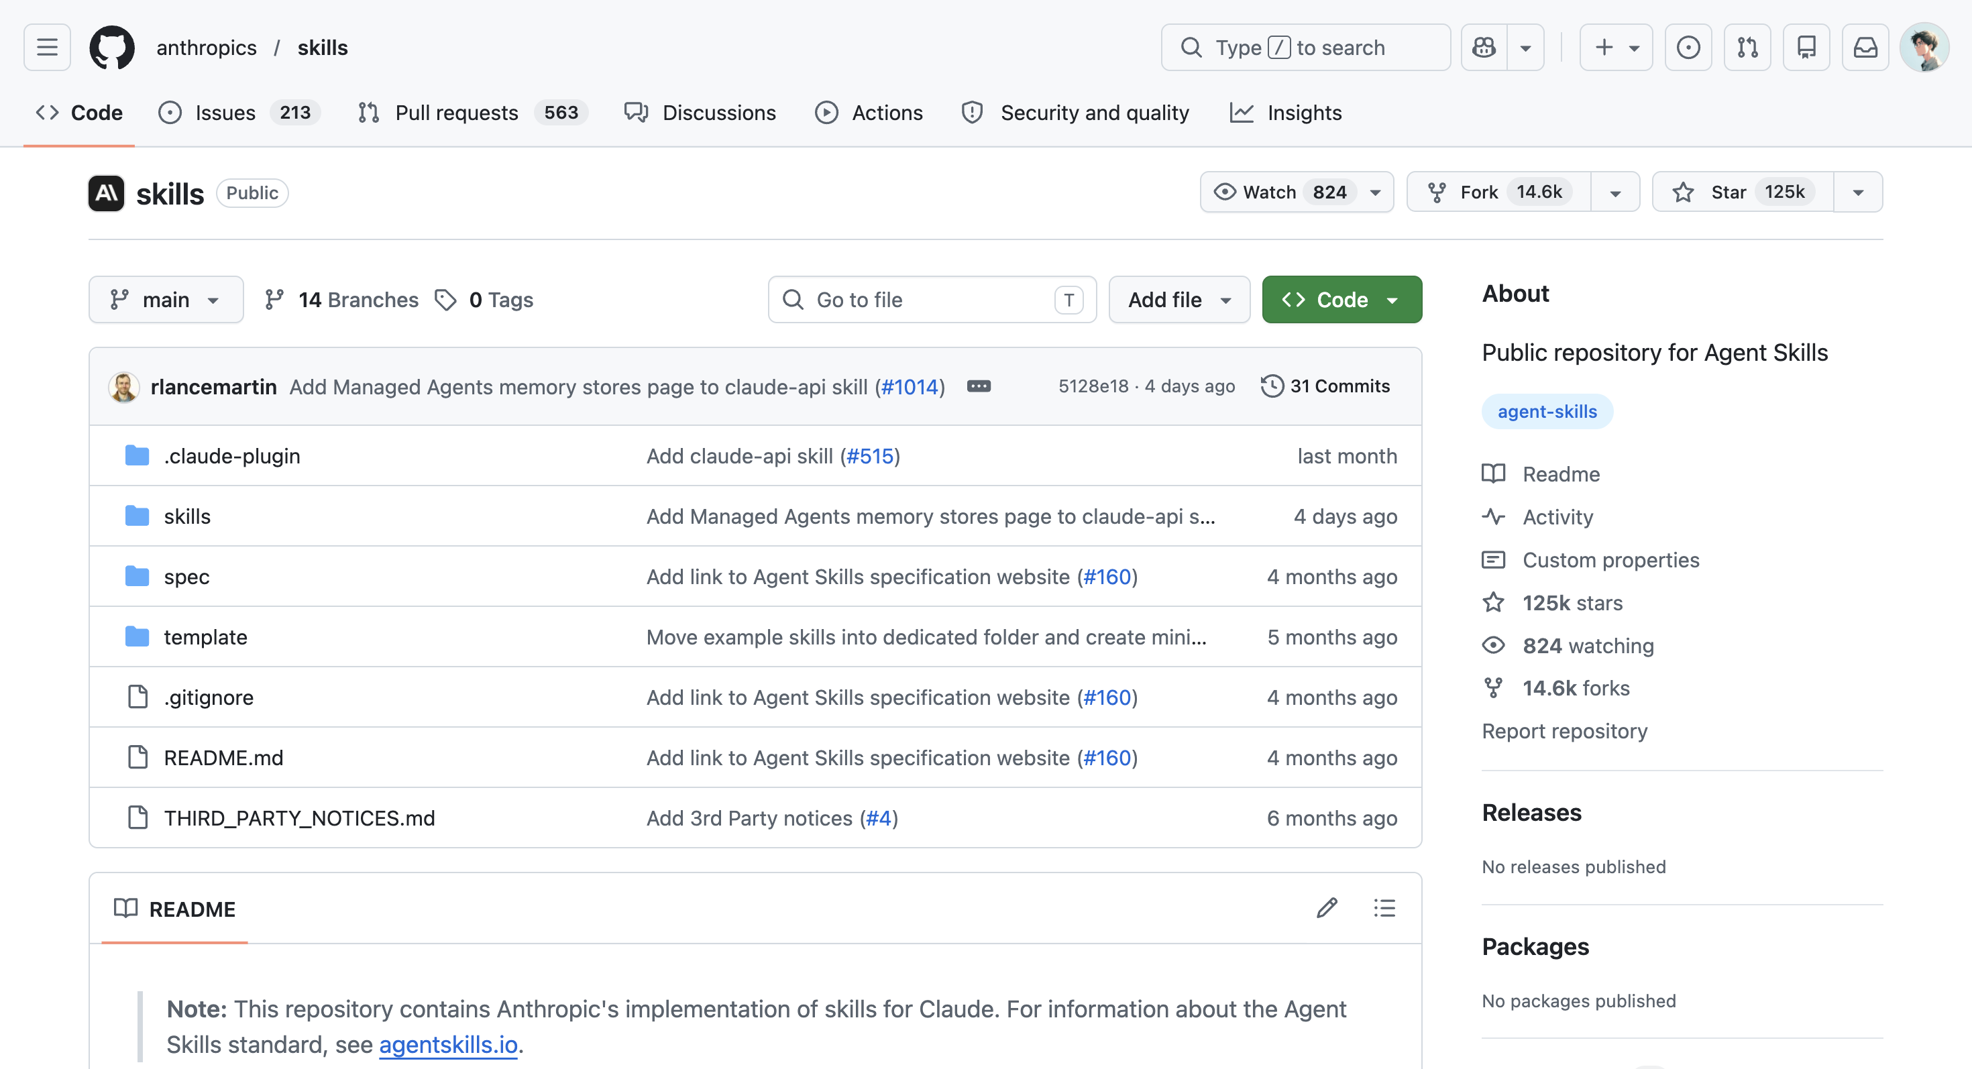Open the Actions tab

point(869,113)
